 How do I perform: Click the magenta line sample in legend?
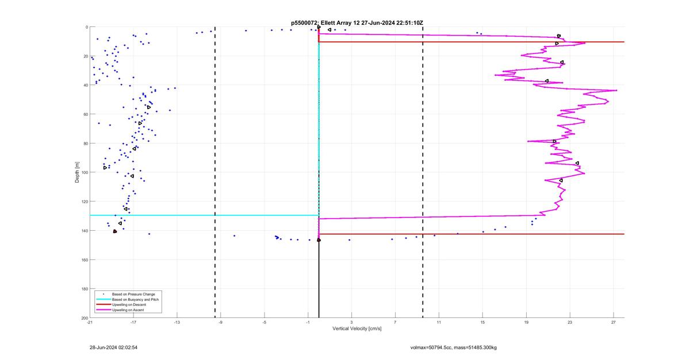tap(103, 310)
